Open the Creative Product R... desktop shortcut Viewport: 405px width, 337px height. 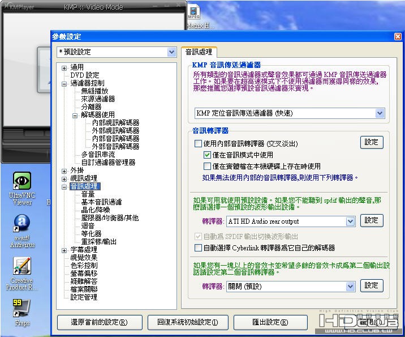[x=22, y=273]
